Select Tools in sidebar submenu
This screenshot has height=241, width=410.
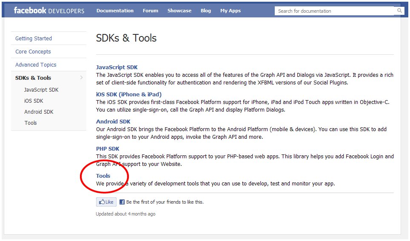pos(31,123)
